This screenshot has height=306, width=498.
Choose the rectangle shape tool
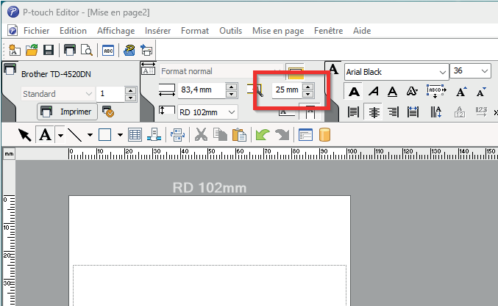click(x=104, y=135)
